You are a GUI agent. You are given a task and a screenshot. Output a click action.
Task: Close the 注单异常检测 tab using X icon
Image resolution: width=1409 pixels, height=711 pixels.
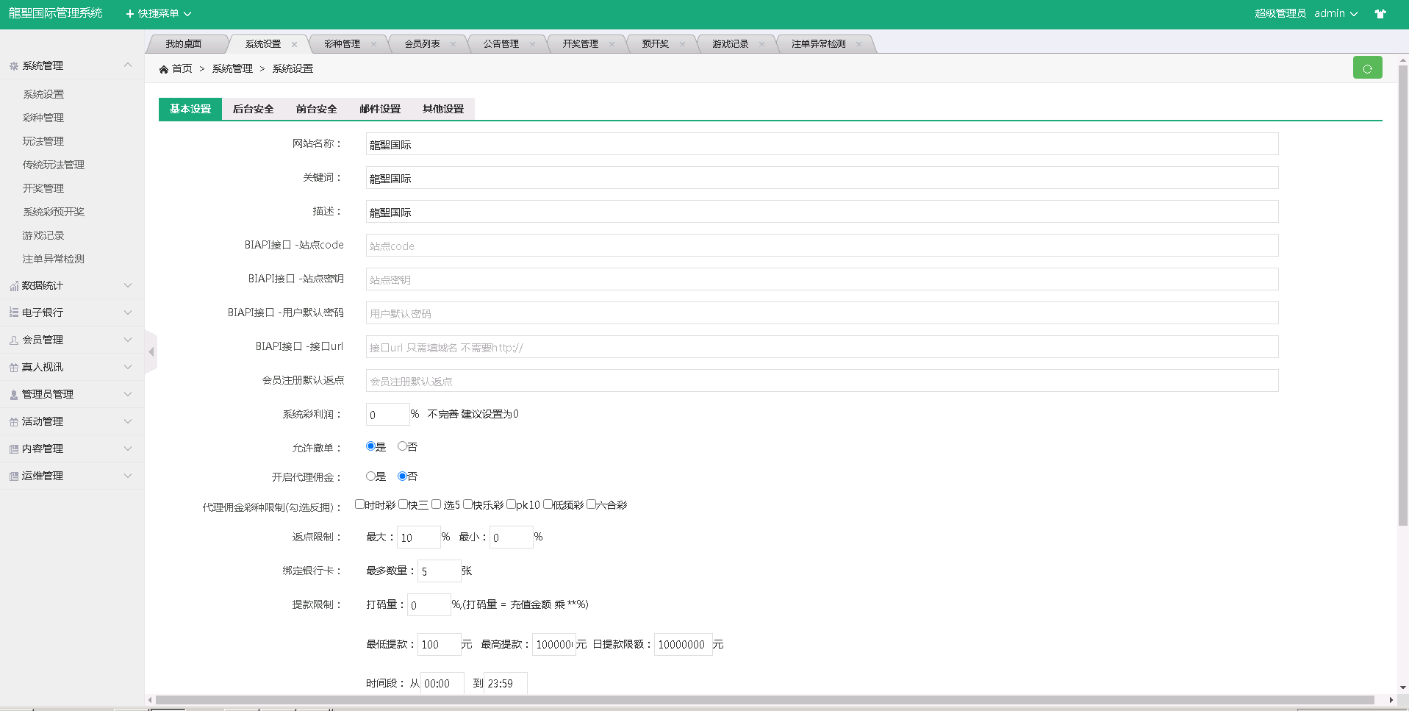858,44
